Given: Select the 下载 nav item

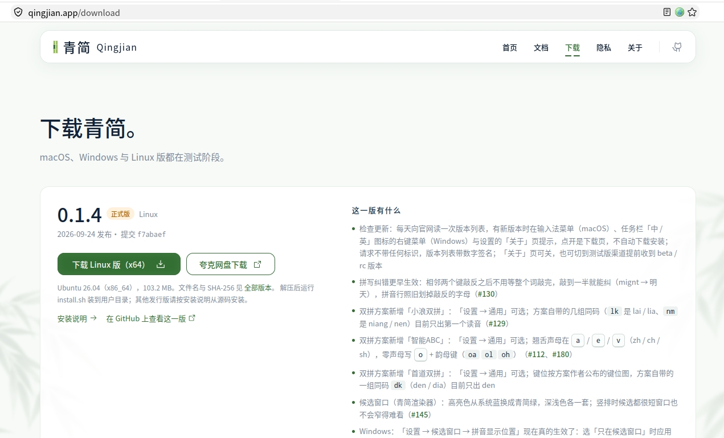Looking at the screenshot, I should coord(572,48).
